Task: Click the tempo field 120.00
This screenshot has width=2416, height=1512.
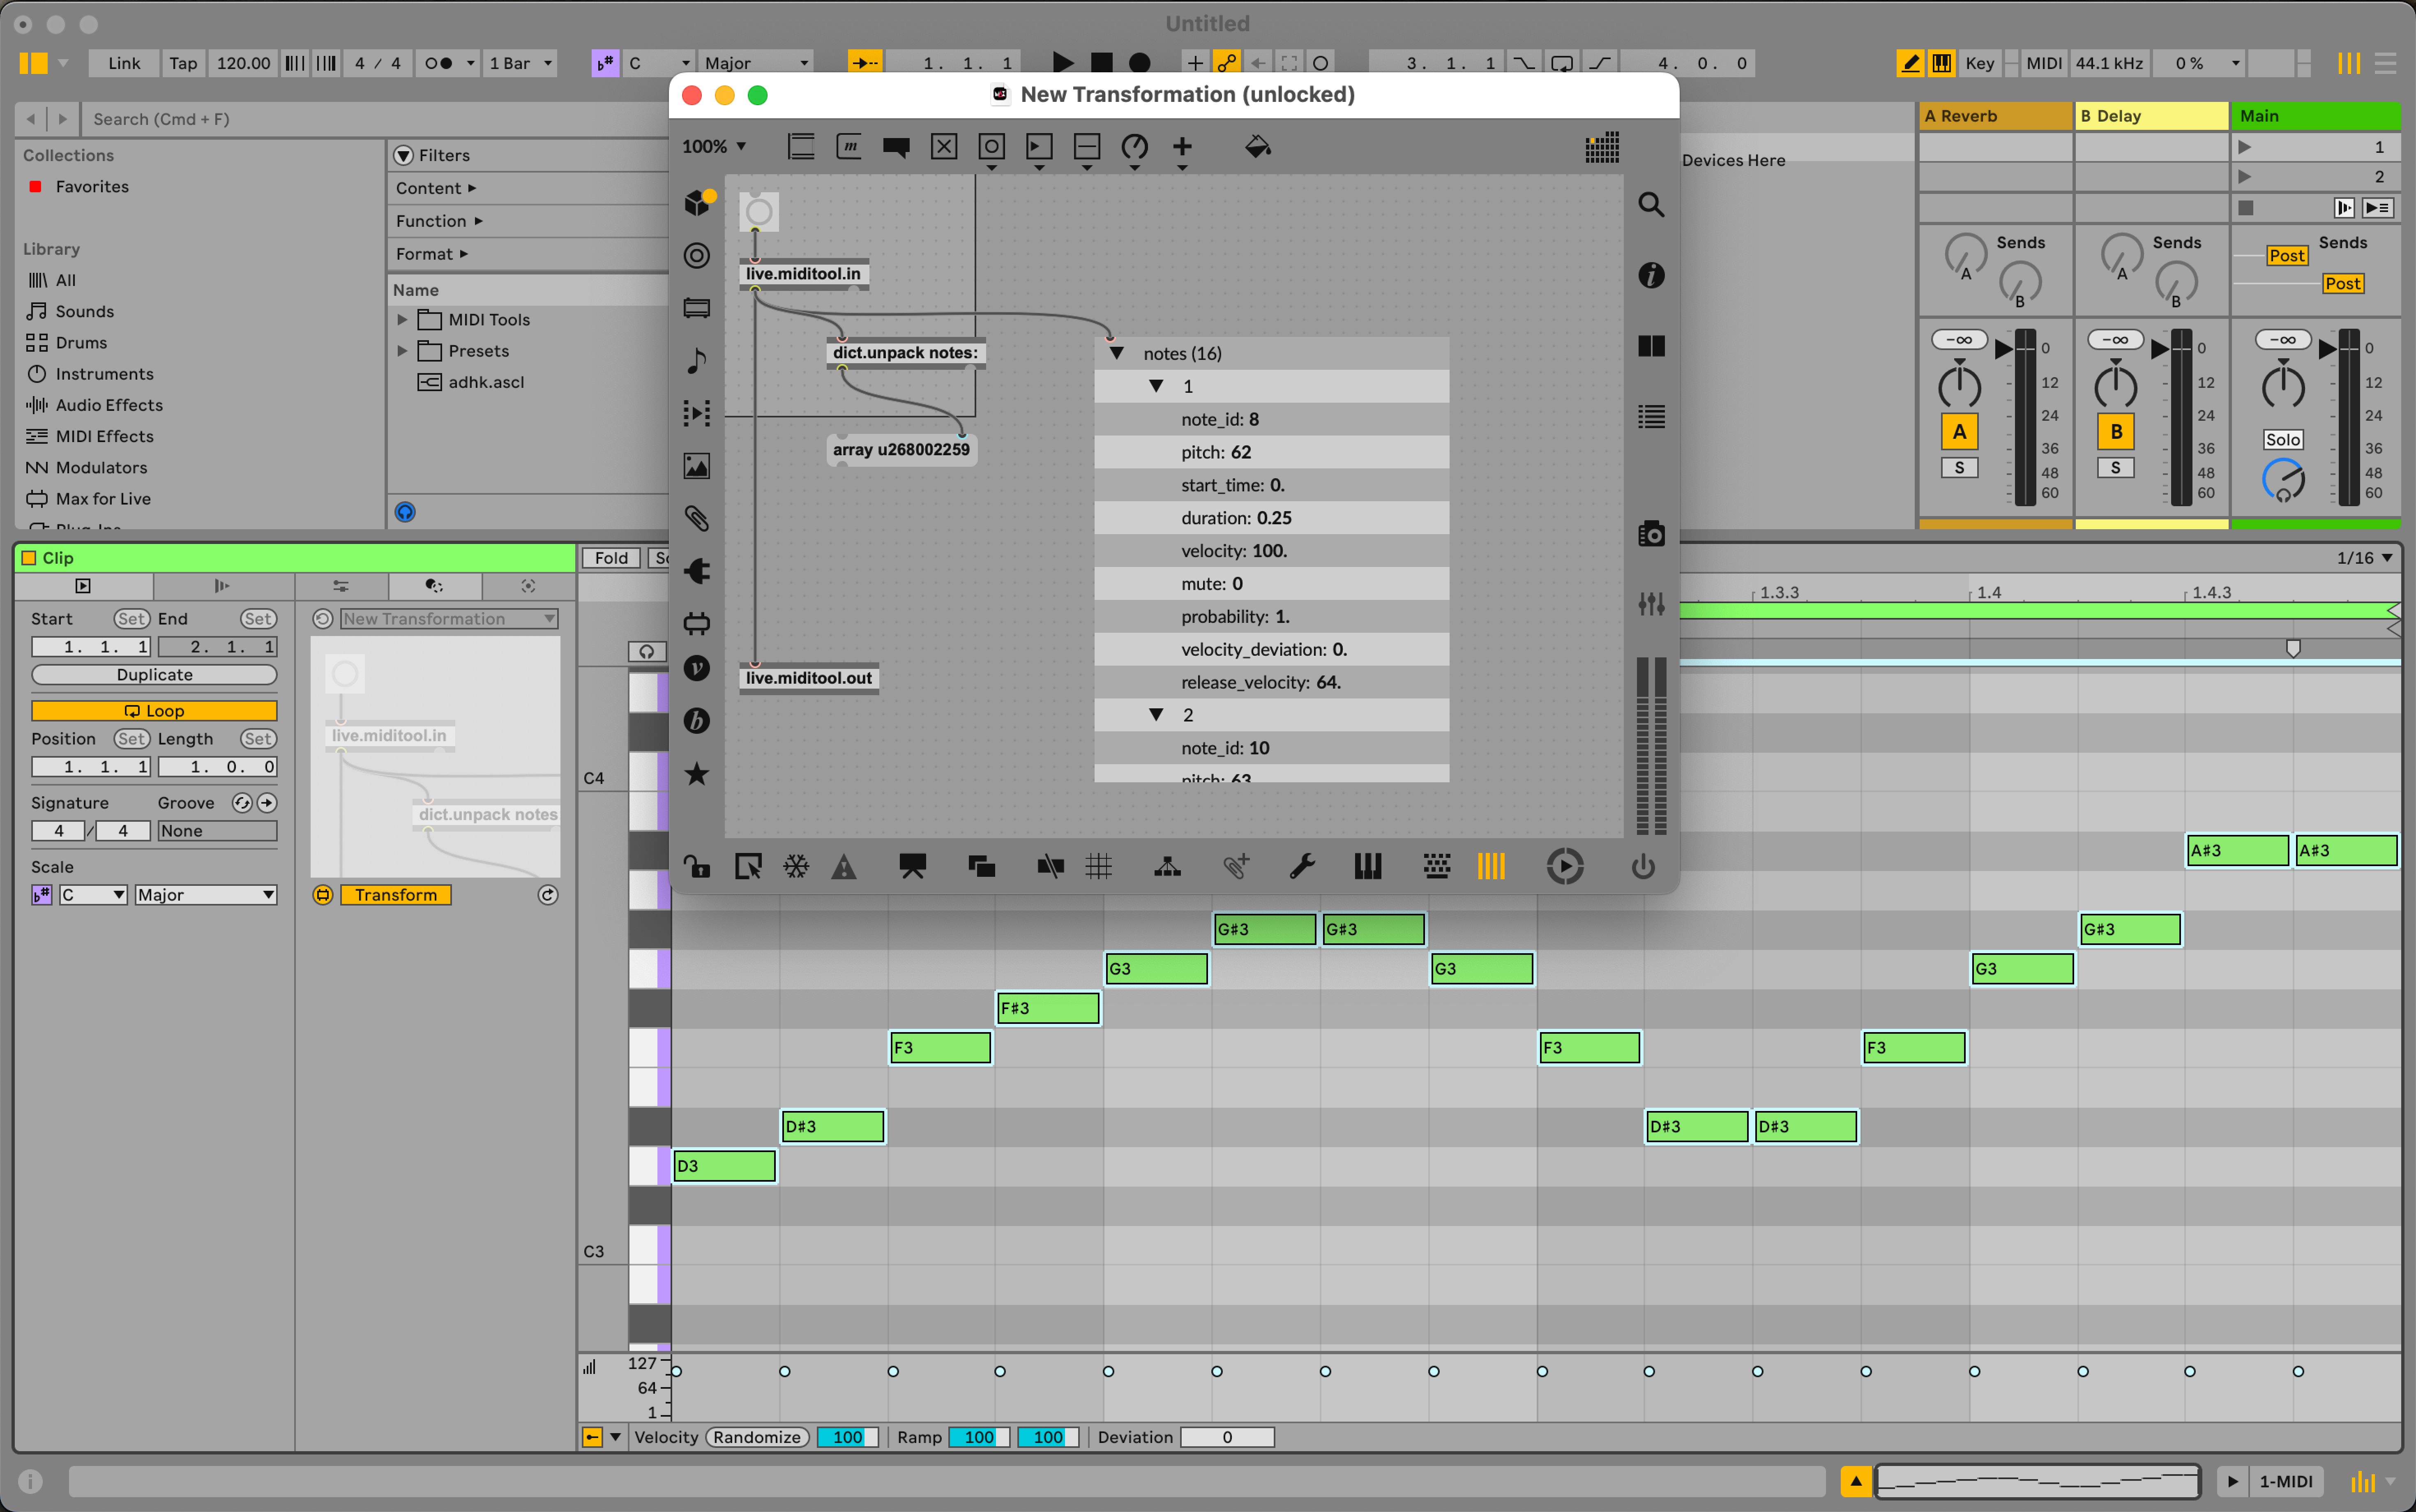Action: pos(243,63)
